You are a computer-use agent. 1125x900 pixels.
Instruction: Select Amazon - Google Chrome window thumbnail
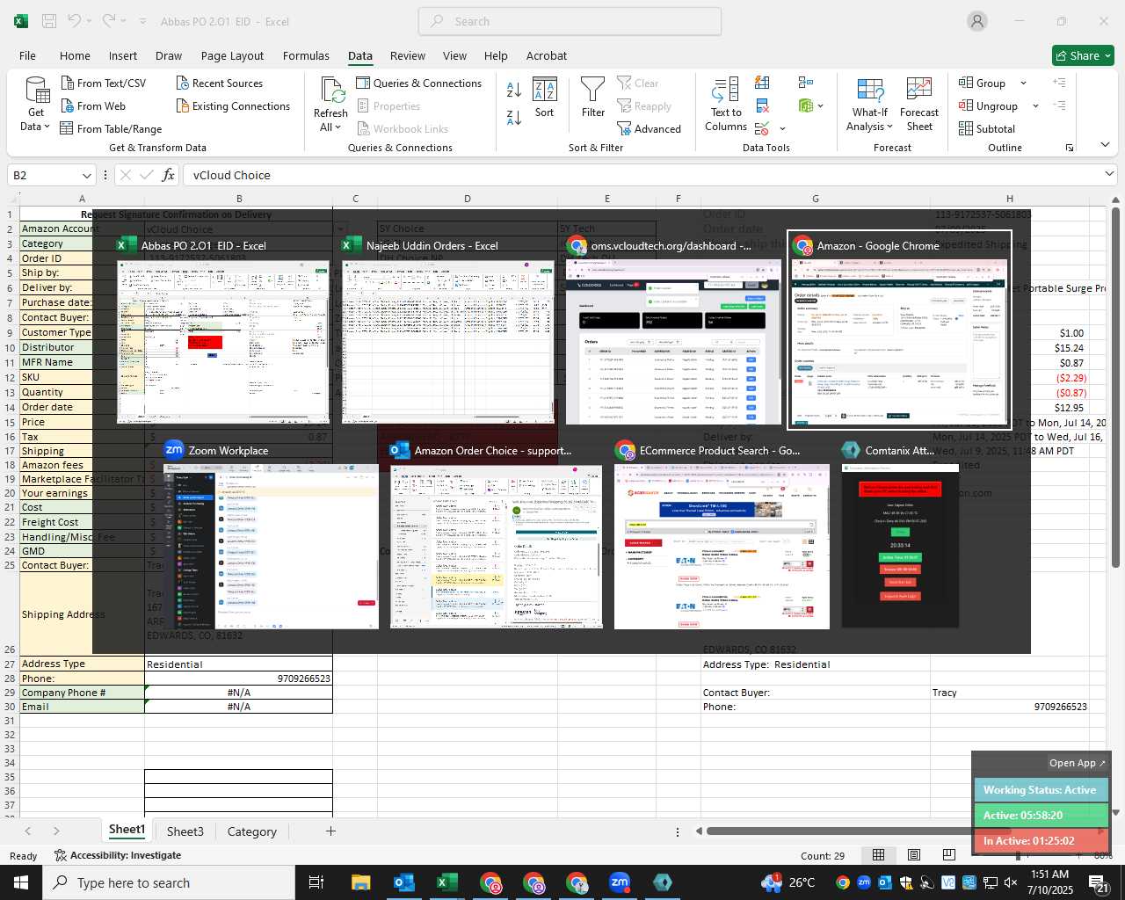(x=899, y=330)
